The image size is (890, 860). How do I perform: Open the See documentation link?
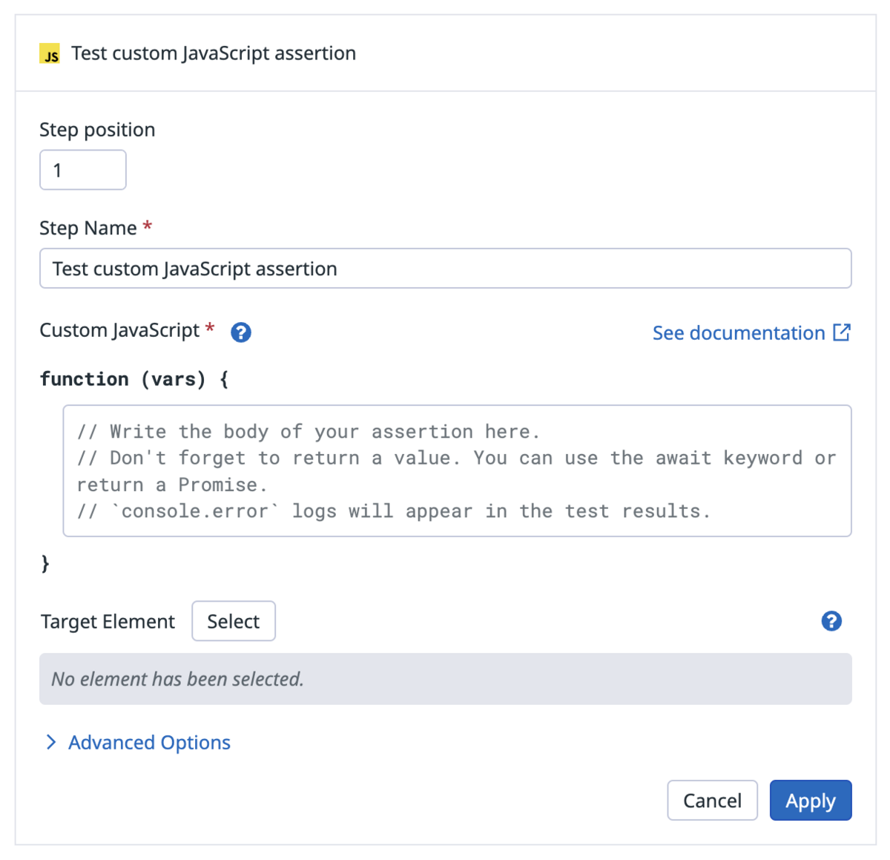click(739, 333)
